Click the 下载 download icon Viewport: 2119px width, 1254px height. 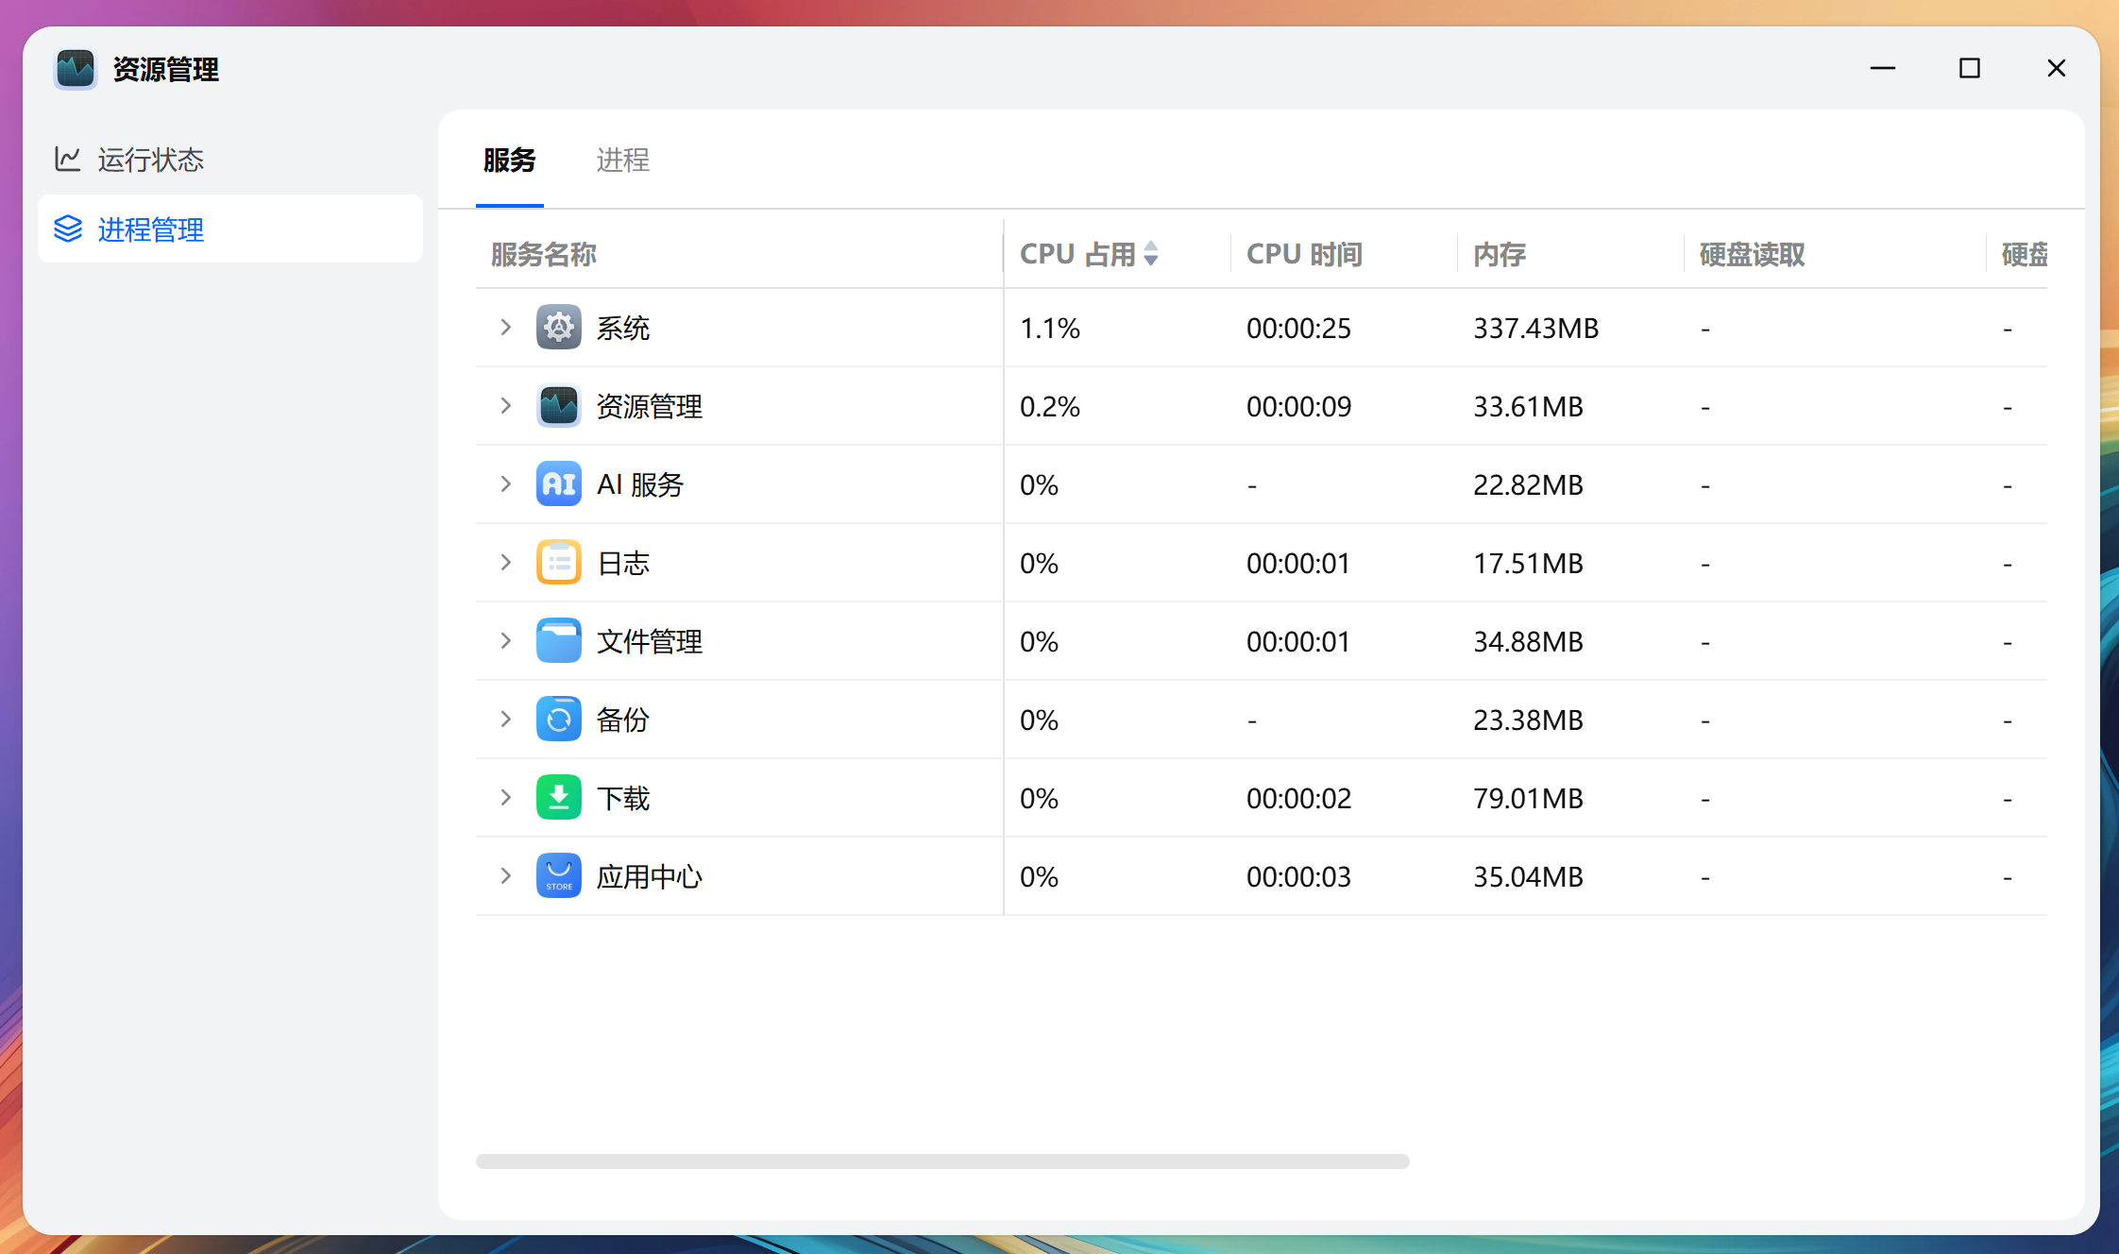coord(558,797)
